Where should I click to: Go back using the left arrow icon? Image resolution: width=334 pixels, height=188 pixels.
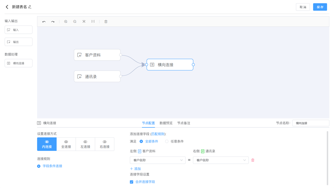tap(7, 7)
